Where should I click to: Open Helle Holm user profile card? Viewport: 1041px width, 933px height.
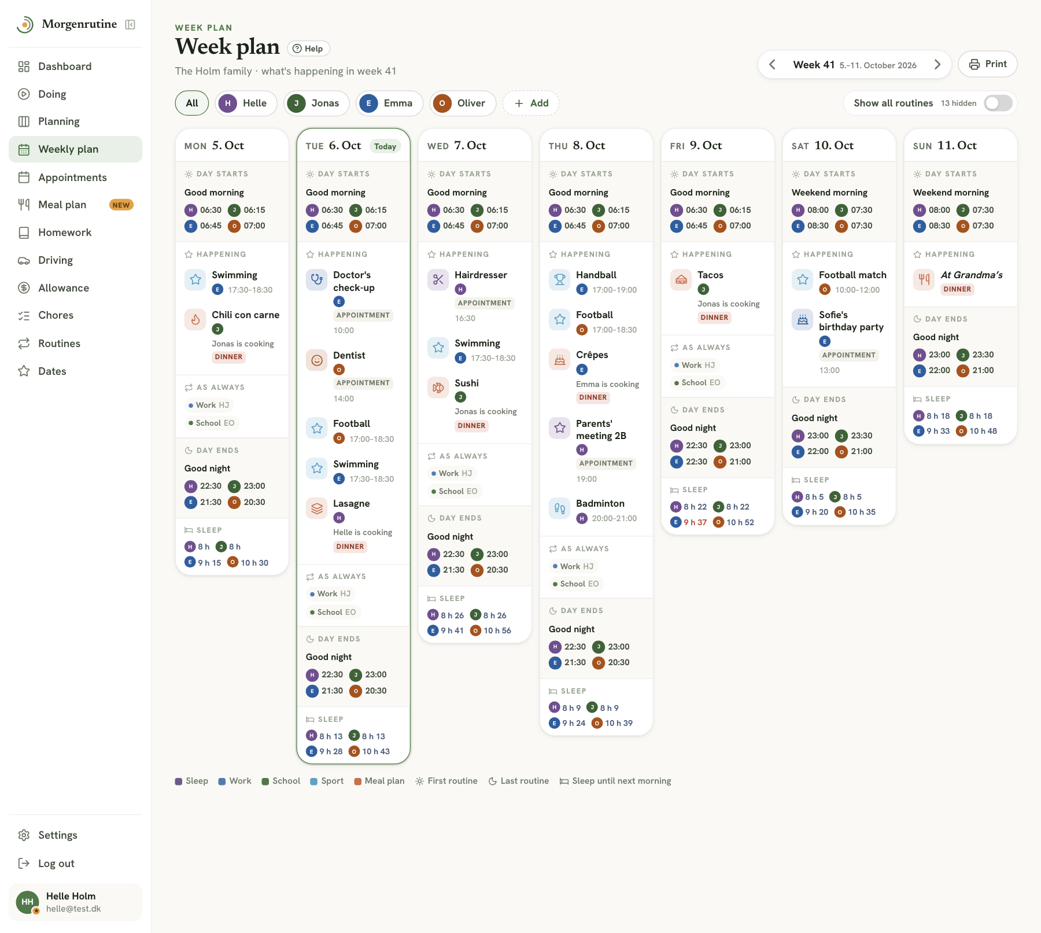[x=75, y=902]
